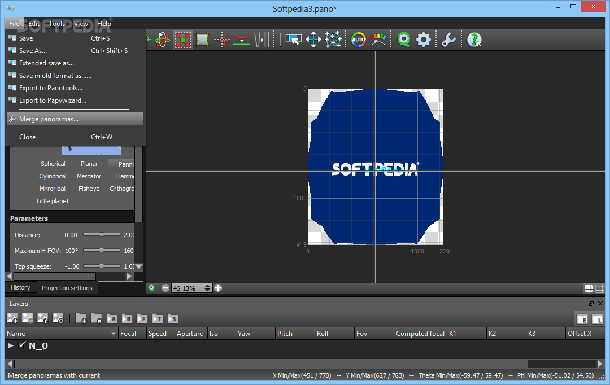This screenshot has height=385, width=610.
Task: Activate the blue move arrows tool
Action: pyautogui.click(x=313, y=40)
